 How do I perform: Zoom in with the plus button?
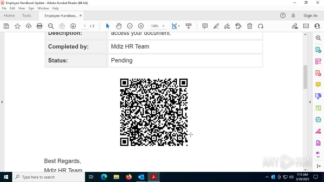coord(141,26)
